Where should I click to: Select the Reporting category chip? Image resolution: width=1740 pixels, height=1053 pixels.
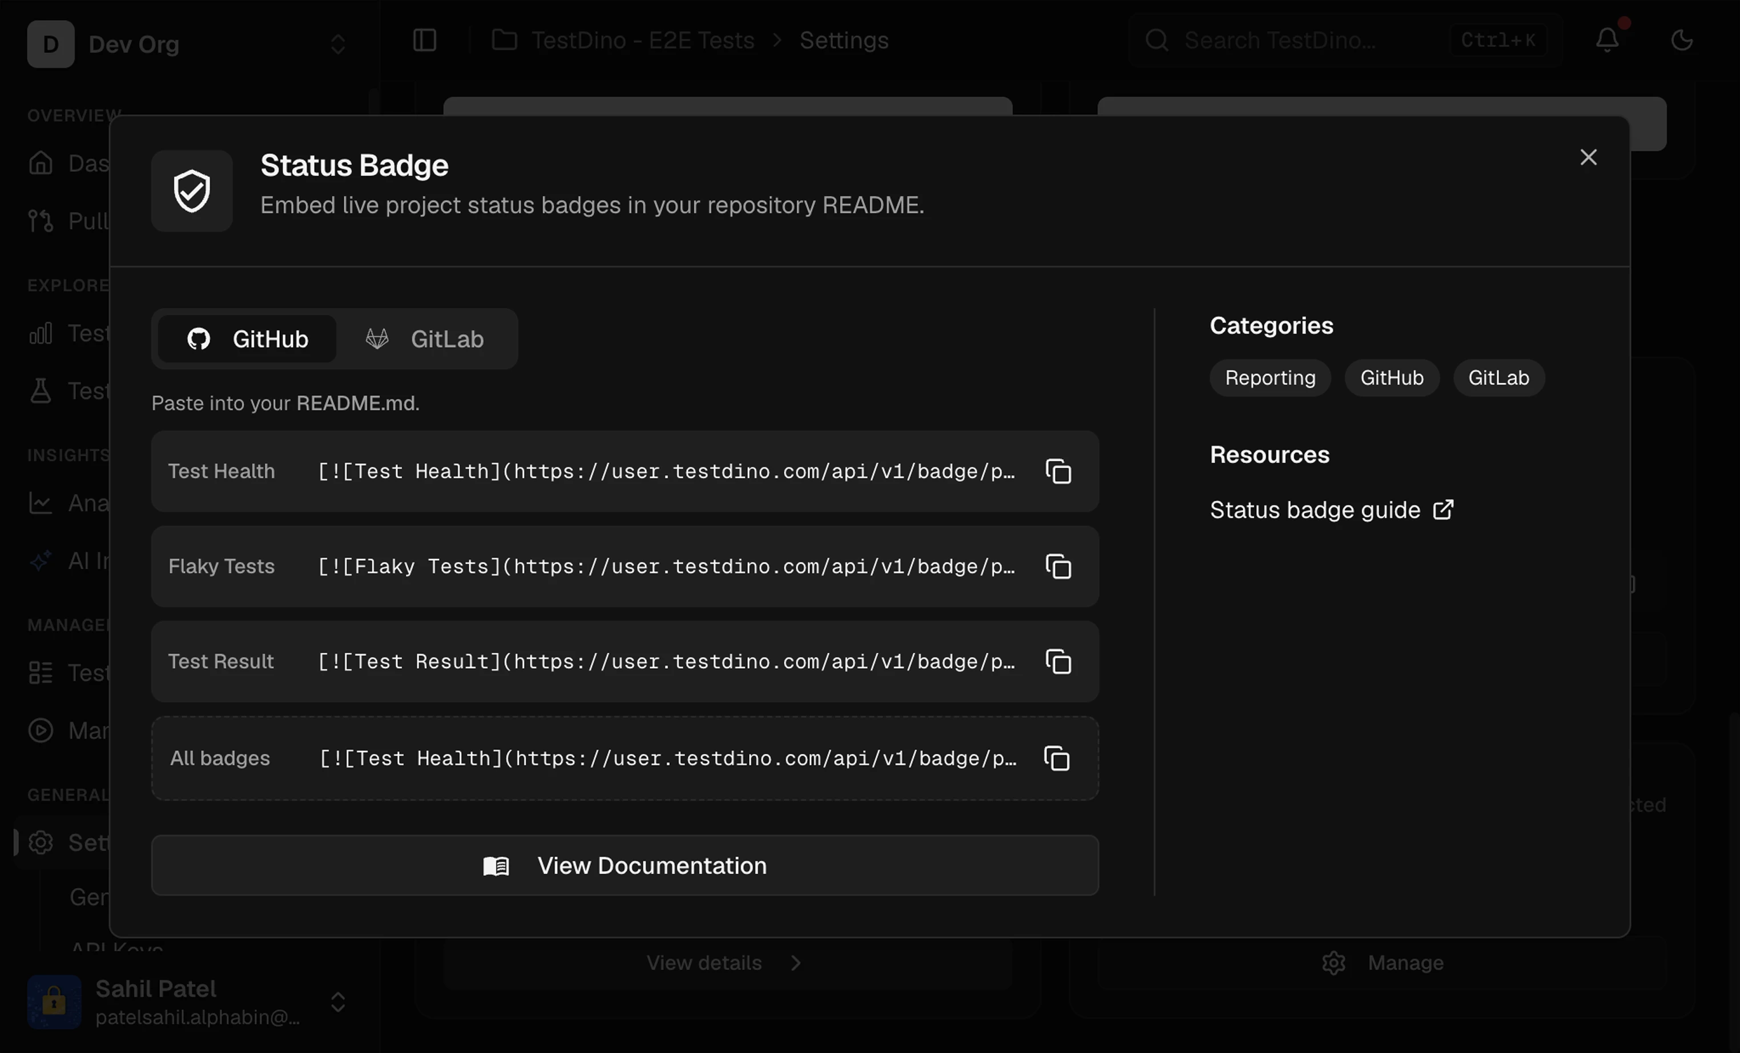point(1270,378)
